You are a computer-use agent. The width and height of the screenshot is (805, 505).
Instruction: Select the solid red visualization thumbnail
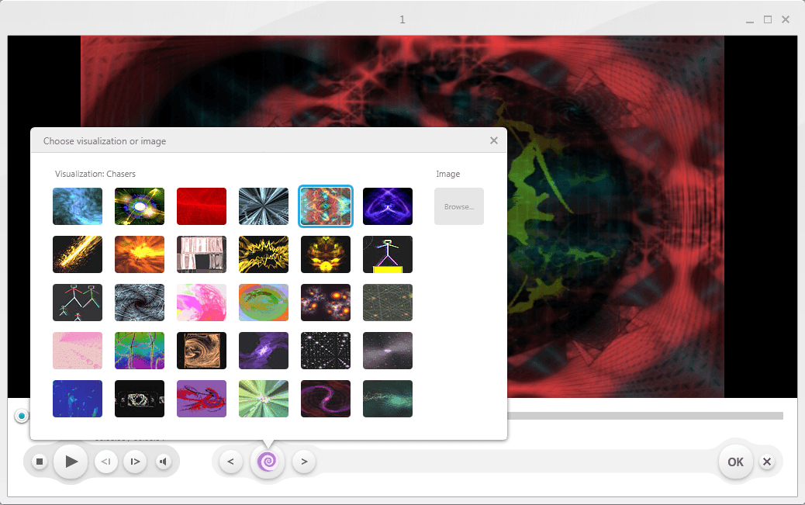tap(202, 206)
